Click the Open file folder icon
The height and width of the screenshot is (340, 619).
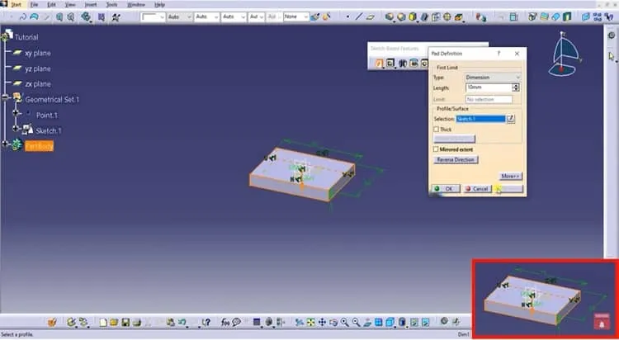[x=114, y=323]
